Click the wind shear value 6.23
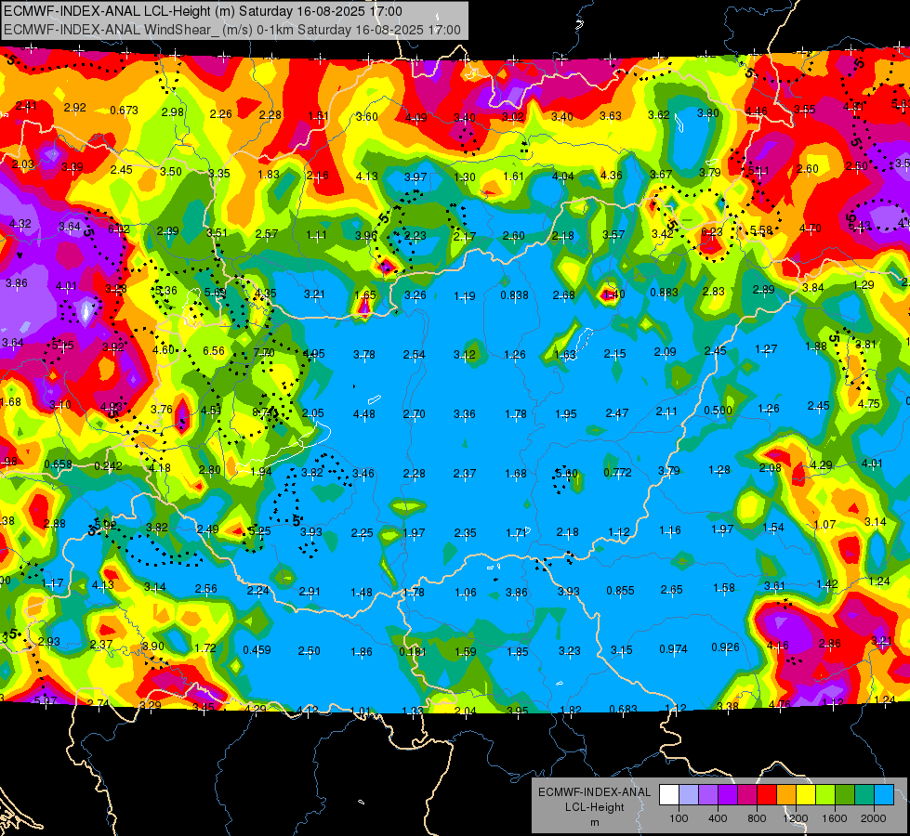 point(712,232)
